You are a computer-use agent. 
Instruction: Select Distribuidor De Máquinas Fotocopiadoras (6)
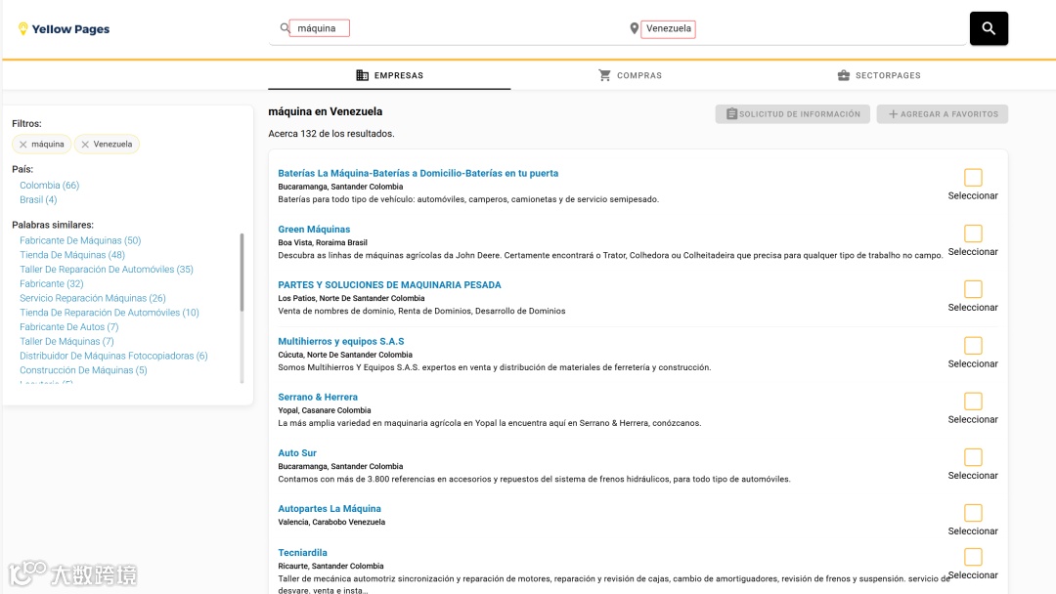tap(113, 356)
